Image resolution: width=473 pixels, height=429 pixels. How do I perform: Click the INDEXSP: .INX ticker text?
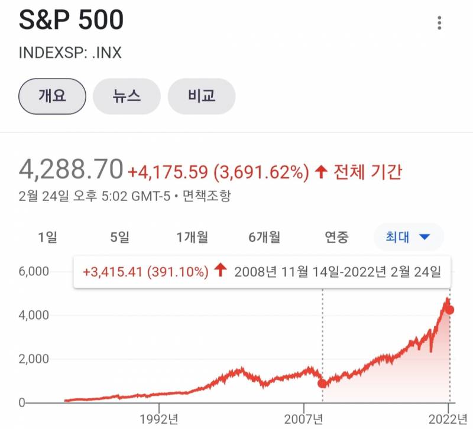pyautogui.click(x=70, y=53)
